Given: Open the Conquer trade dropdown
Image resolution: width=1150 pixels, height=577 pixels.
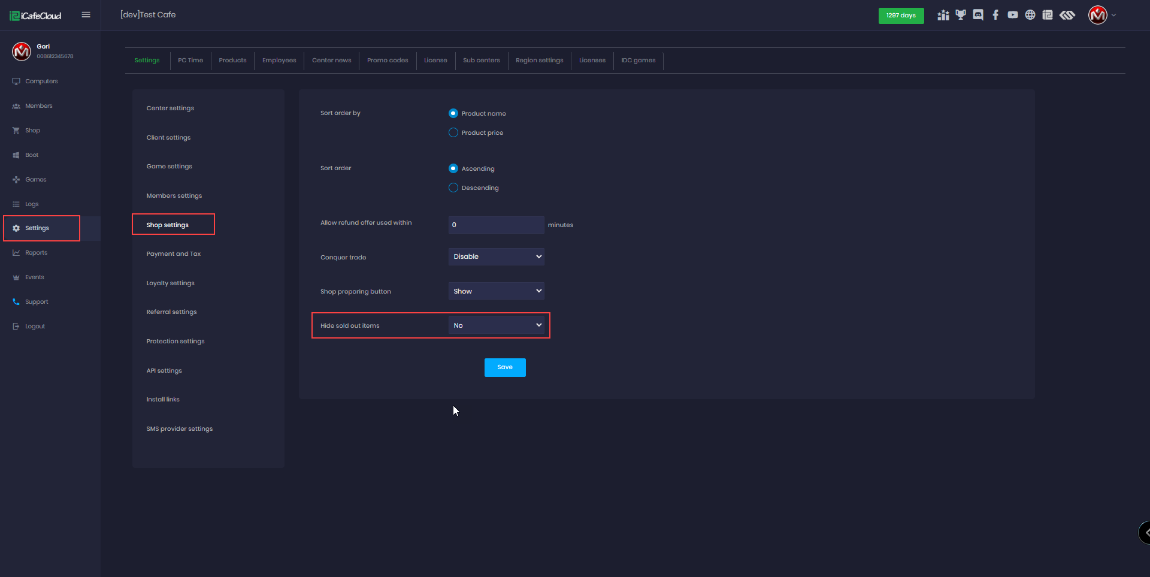Looking at the screenshot, I should click(x=496, y=256).
